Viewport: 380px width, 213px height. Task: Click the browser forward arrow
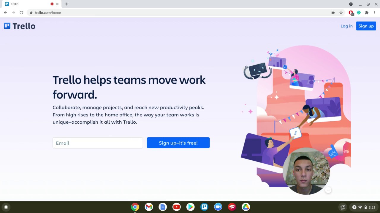click(x=13, y=13)
